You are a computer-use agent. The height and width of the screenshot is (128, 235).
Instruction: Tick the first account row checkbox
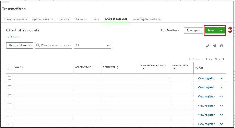click(x=10, y=78)
